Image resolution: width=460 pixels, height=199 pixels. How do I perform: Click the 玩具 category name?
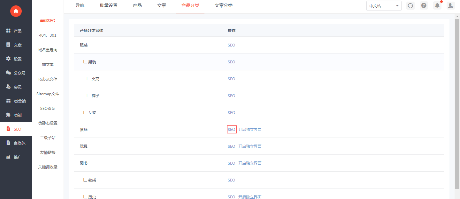click(84, 146)
